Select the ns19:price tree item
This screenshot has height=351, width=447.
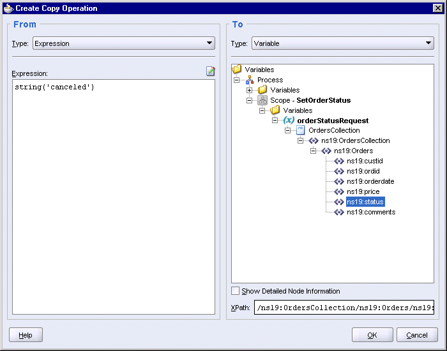point(363,191)
